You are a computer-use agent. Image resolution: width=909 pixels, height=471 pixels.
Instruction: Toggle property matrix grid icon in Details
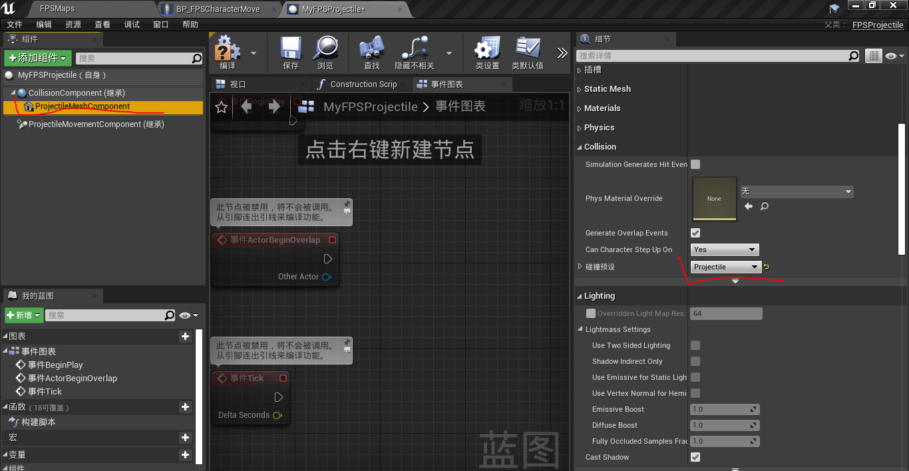[873, 56]
